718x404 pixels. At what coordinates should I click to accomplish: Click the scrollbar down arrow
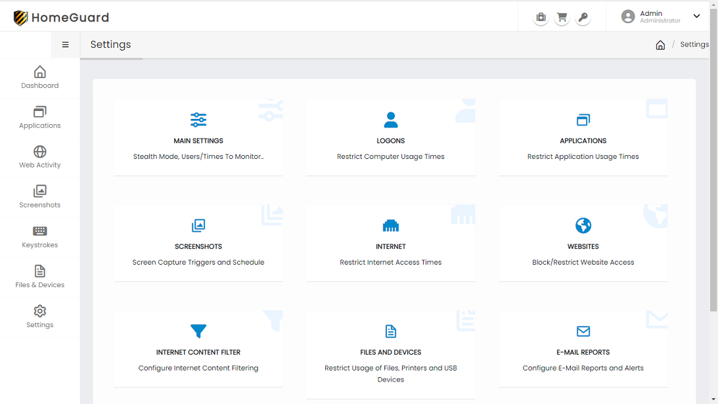713,399
